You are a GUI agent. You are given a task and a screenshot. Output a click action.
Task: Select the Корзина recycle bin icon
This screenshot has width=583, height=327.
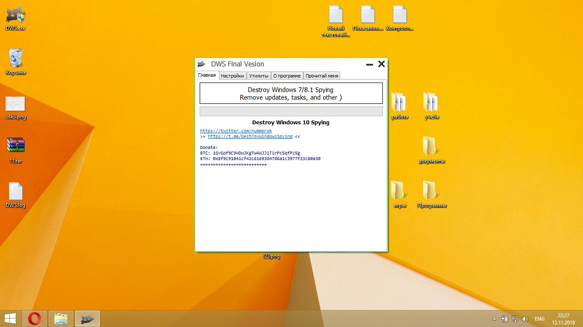pyautogui.click(x=16, y=62)
